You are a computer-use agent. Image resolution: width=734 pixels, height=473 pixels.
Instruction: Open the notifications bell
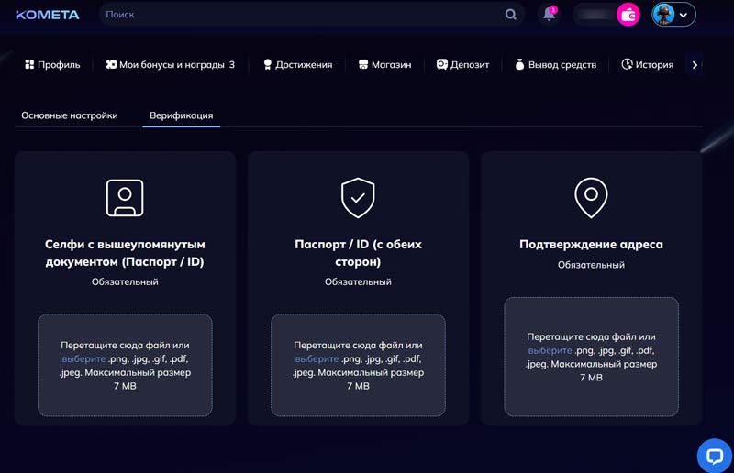[549, 15]
